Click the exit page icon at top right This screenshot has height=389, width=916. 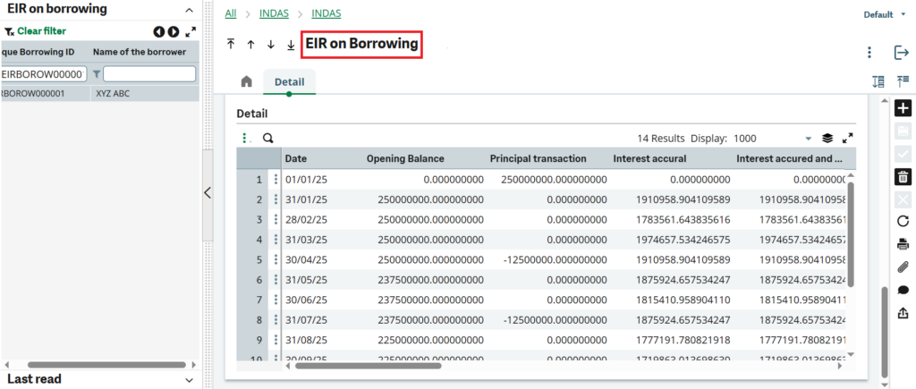click(x=902, y=53)
